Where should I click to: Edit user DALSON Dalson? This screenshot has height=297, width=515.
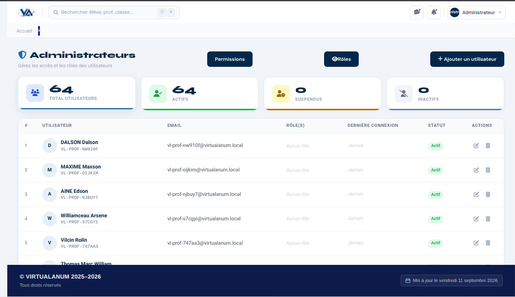(476, 146)
